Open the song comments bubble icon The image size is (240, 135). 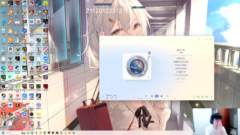click(112, 98)
